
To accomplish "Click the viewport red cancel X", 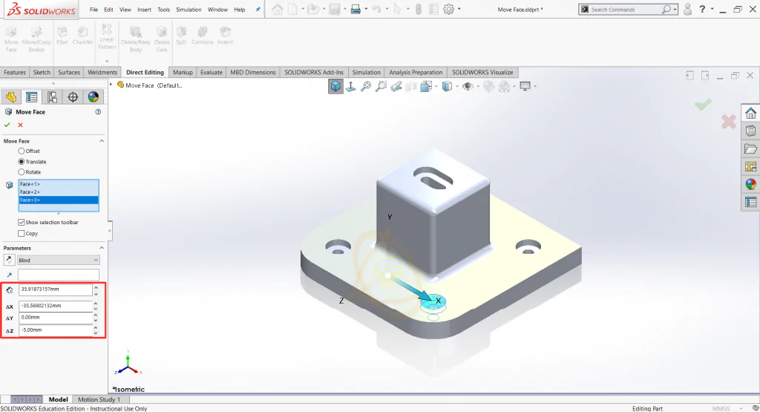I will [729, 121].
